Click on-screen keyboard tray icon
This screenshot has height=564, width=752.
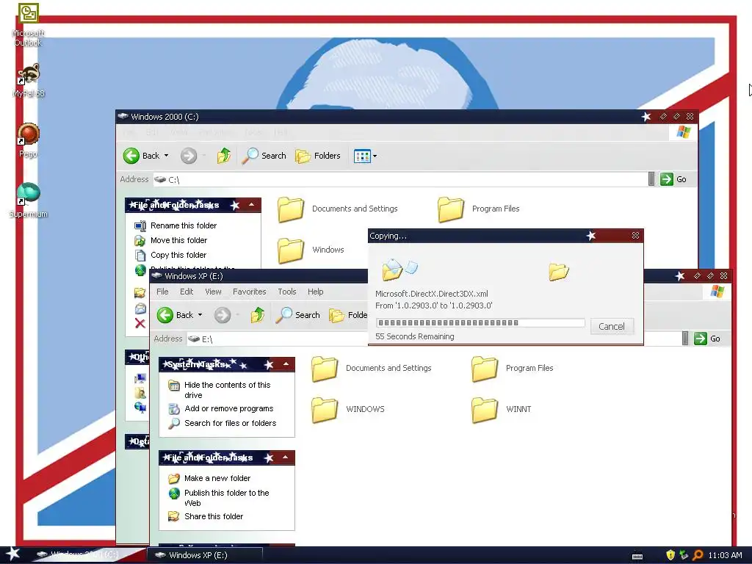pos(637,557)
